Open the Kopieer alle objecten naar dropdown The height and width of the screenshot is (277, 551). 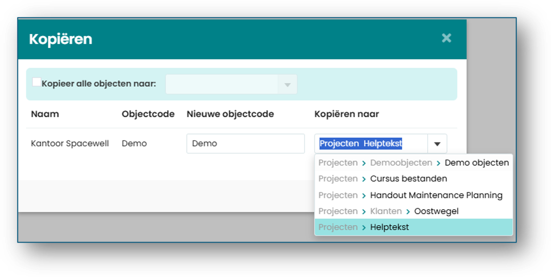pyautogui.click(x=231, y=84)
